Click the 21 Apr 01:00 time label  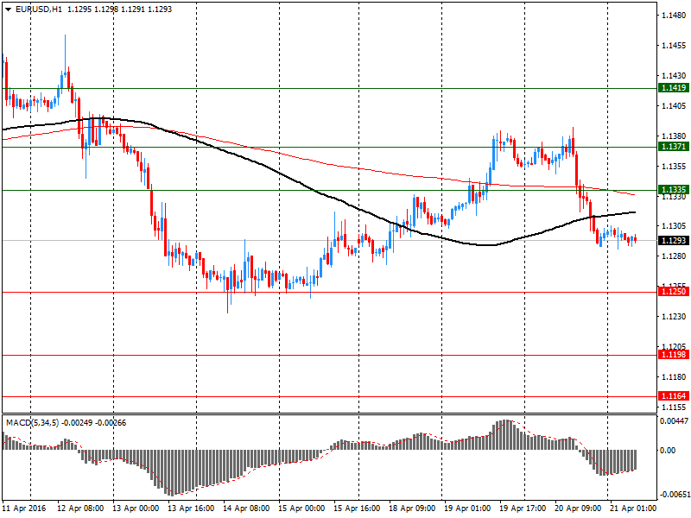[x=633, y=509]
